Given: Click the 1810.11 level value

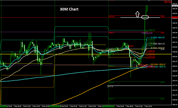Looking at the screenshot, I should coord(111,99).
